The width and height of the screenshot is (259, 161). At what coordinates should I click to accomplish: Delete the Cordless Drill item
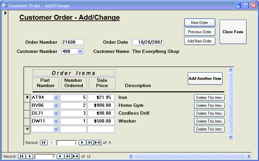click(209, 113)
